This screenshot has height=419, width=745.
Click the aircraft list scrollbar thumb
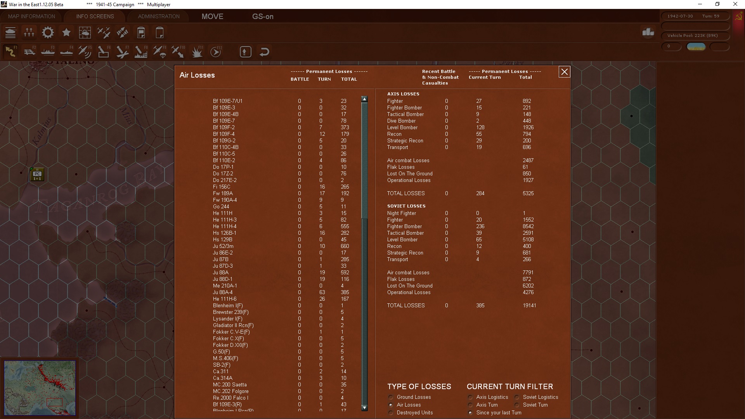[364, 161]
